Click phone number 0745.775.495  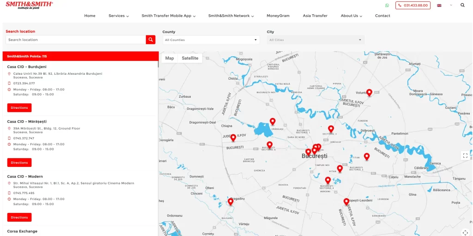pos(24,193)
